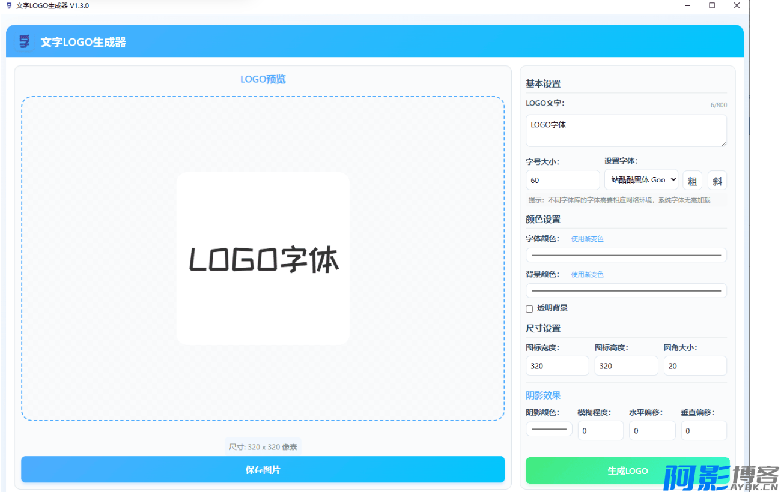Click the 图标高度 input field
The width and height of the screenshot is (781, 492).
[626, 366]
